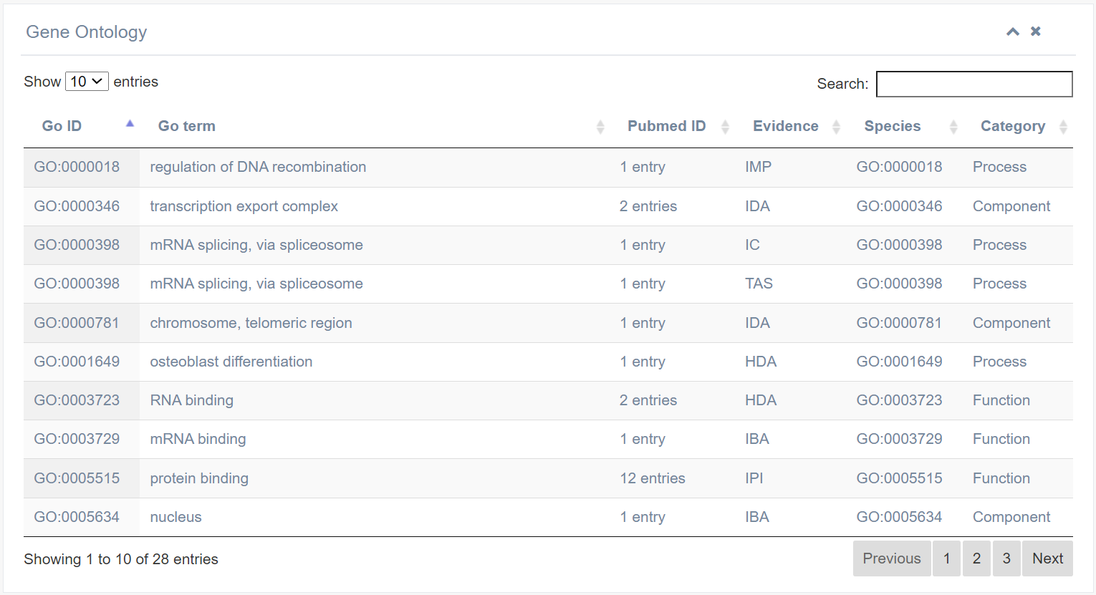This screenshot has width=1096, height=595.
Task: Select "mRNA splicing, via spliceosome" in the IC row
Action: click(x=256, y=245)
